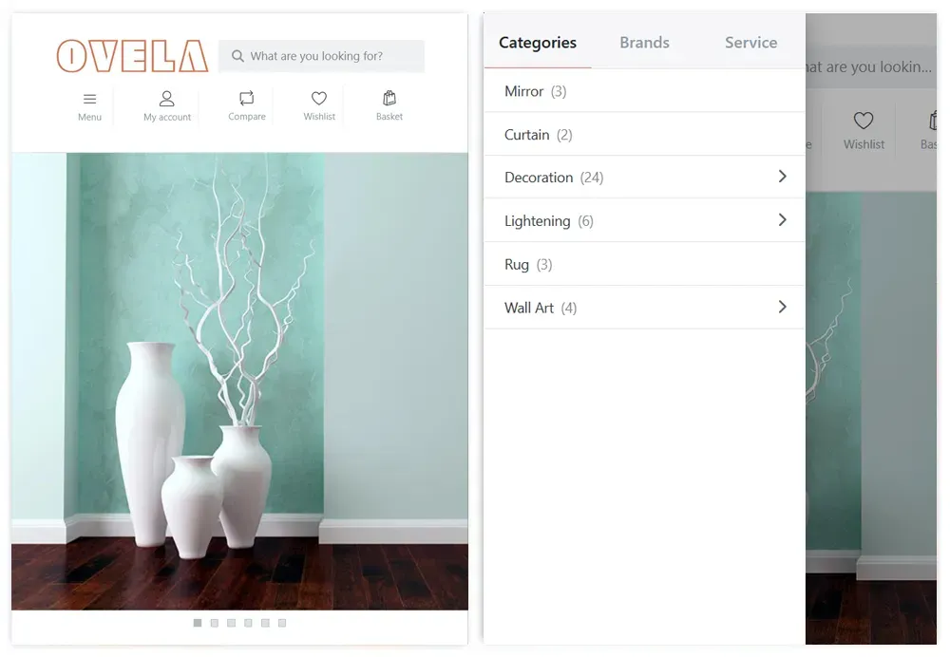950x657 pixels.
Task: Select the last slider pagination dot
Action: coord(282,623)
